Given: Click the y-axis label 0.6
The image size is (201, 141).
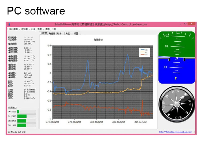Looking at the screenshot, I should (49, 46).
